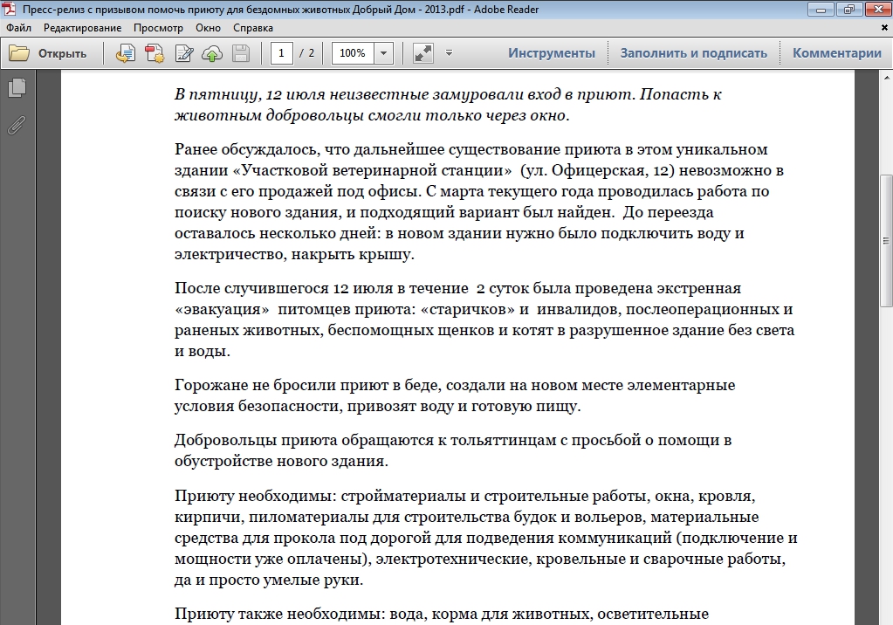This screenshot has width=893, height=625.
Task: Open the Инструменты panel
Action: (x=552, y=53)
